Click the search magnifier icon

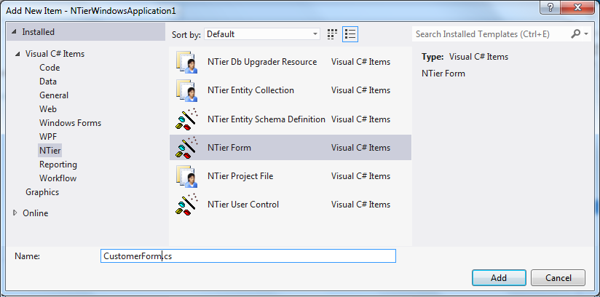575,34
